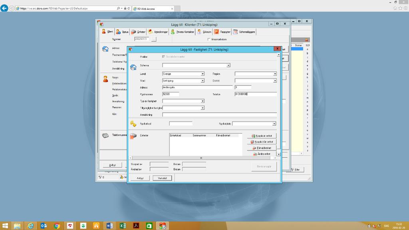Click the Nyckelkod input field

click(x=181, y=124)
